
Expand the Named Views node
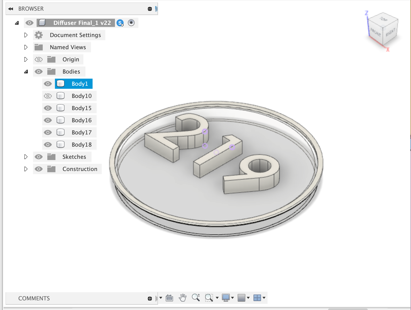[26, 47]
